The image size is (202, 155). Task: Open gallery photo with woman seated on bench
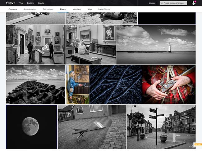click(x=91, y=45)
